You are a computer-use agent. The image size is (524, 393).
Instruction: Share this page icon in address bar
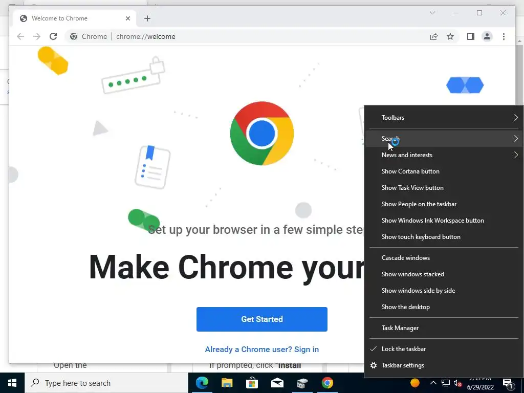434,36
